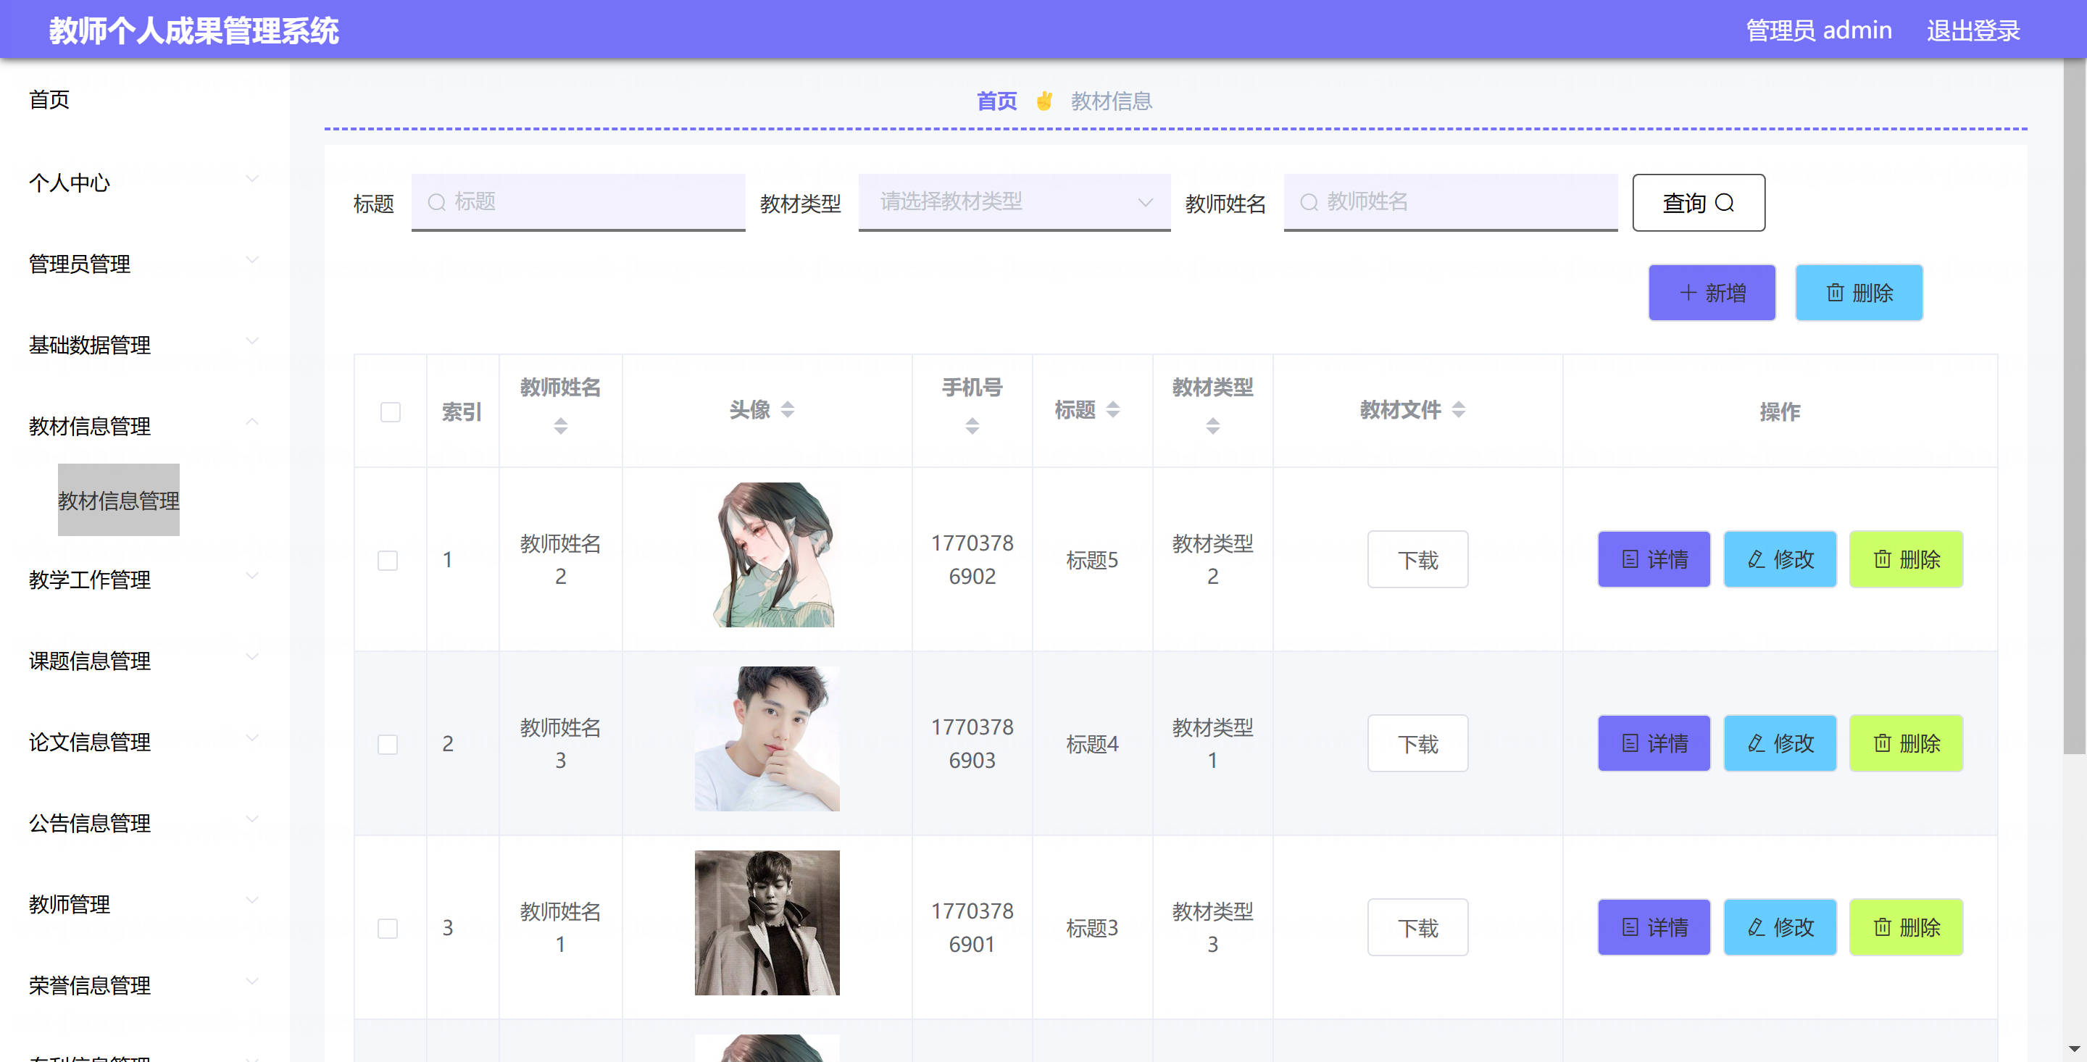Sort by 教材文件 column arrows

(x=1458, y=410)
